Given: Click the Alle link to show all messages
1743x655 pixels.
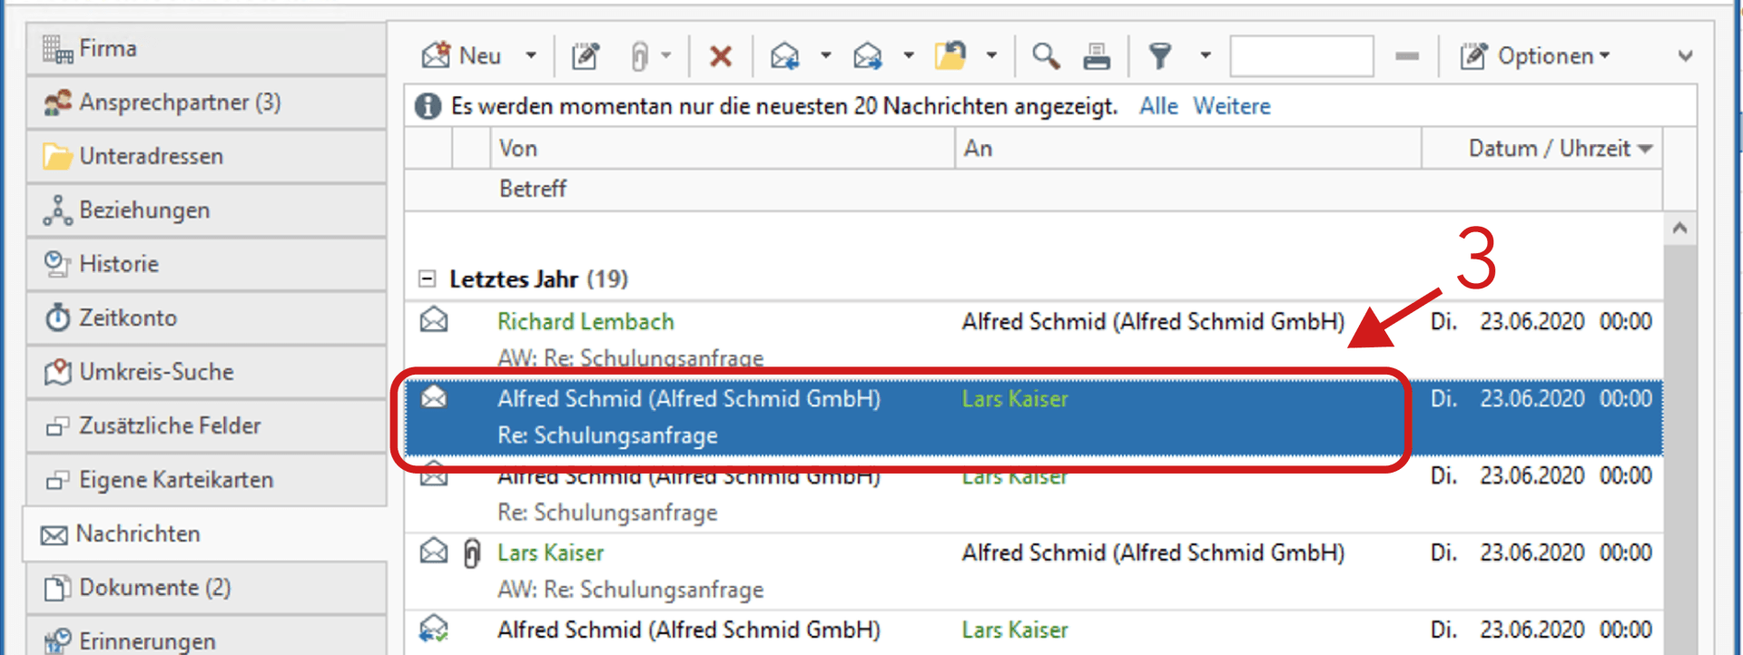Looking at the screenshot, I should (1158, 106).
